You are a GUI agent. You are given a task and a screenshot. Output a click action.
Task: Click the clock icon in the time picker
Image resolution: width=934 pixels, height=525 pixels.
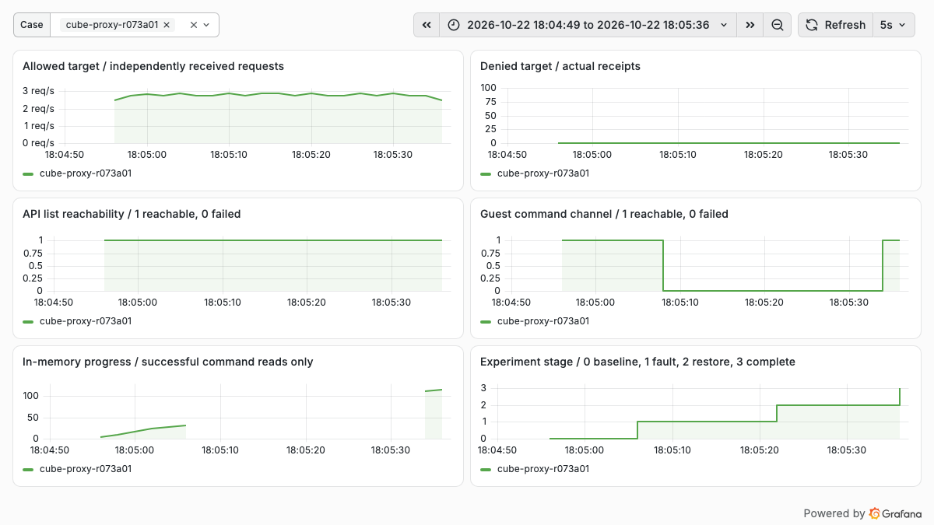(455, 25)
